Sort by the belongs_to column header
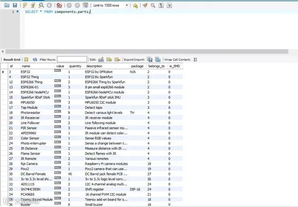Viewport: 298px width, 207px height. [x=156, y=66]
